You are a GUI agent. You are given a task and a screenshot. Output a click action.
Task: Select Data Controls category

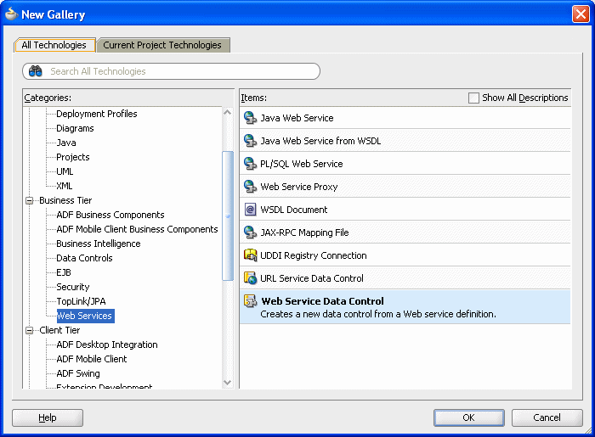[84, 258]
